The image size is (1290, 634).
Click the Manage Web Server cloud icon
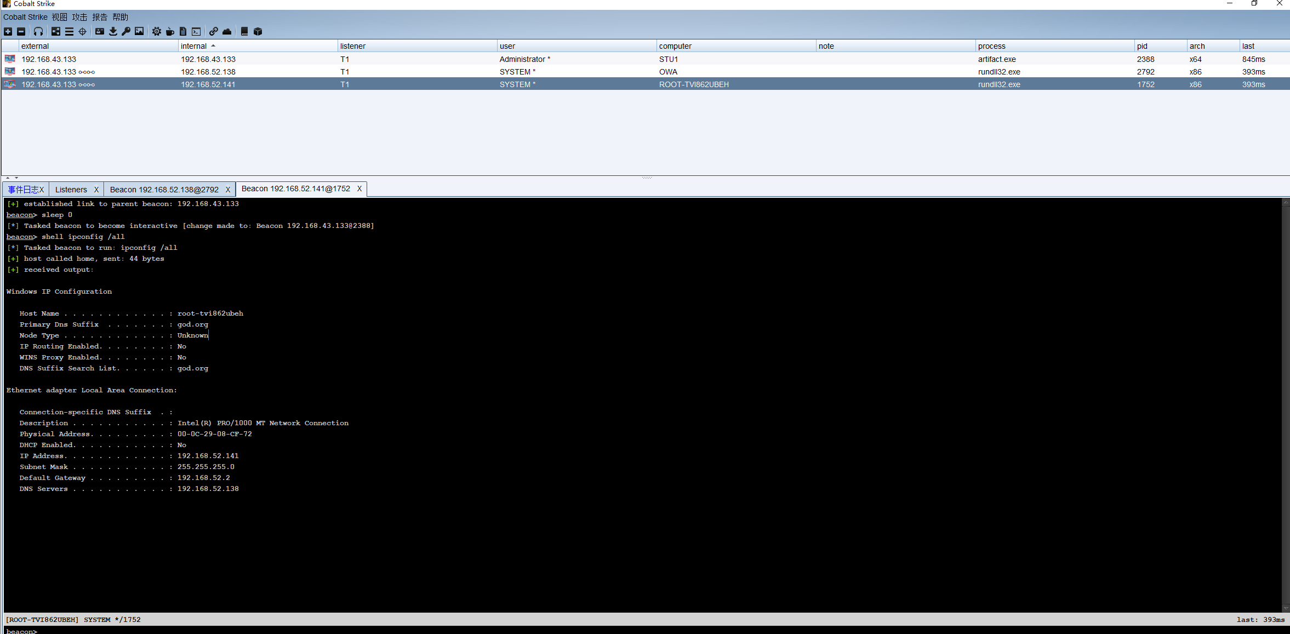pyautogui.click(x=227, y=31)
